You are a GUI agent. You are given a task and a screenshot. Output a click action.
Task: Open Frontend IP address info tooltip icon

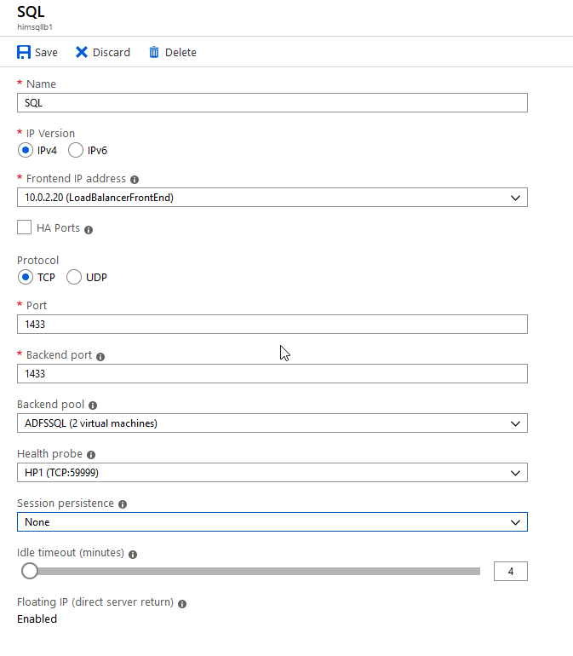click(x=135, y=180)
